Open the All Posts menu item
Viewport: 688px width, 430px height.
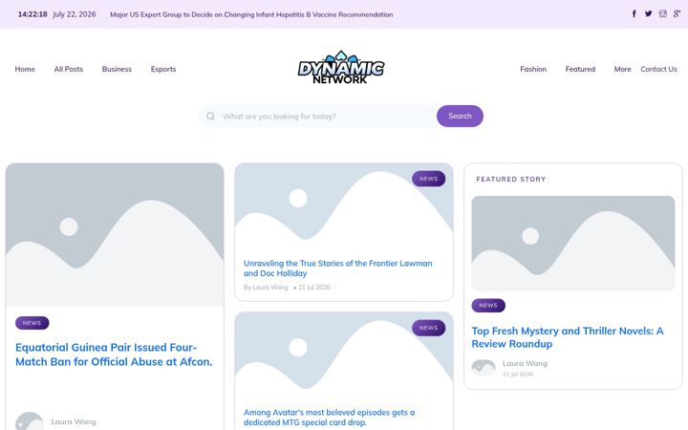69,69
